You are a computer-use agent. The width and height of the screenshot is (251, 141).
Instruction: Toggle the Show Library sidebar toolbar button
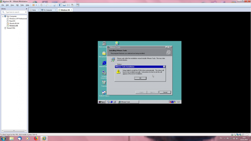point(60,5)
